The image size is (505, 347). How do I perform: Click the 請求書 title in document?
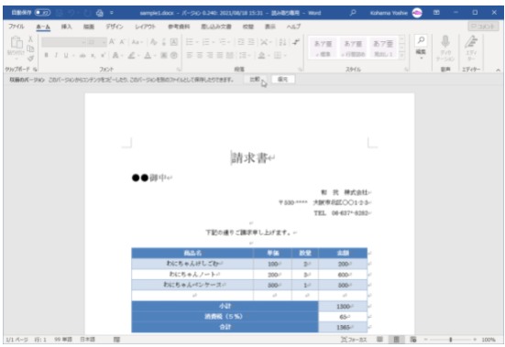(249, 157)
